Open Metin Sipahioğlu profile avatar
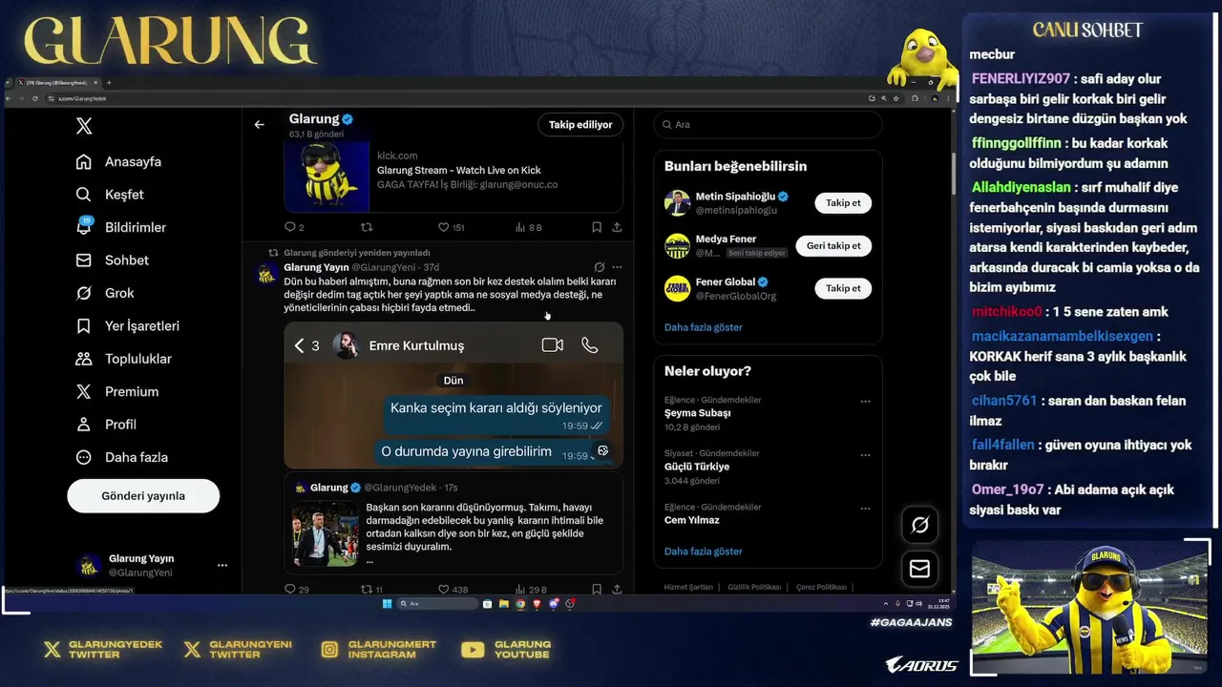The height and width of the screenshot is (687, 1222). 677,202
